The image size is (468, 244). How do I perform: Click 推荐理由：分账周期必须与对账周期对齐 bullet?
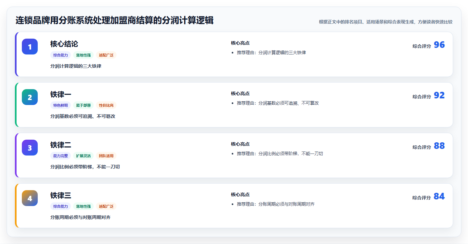[x=276, y=204]
